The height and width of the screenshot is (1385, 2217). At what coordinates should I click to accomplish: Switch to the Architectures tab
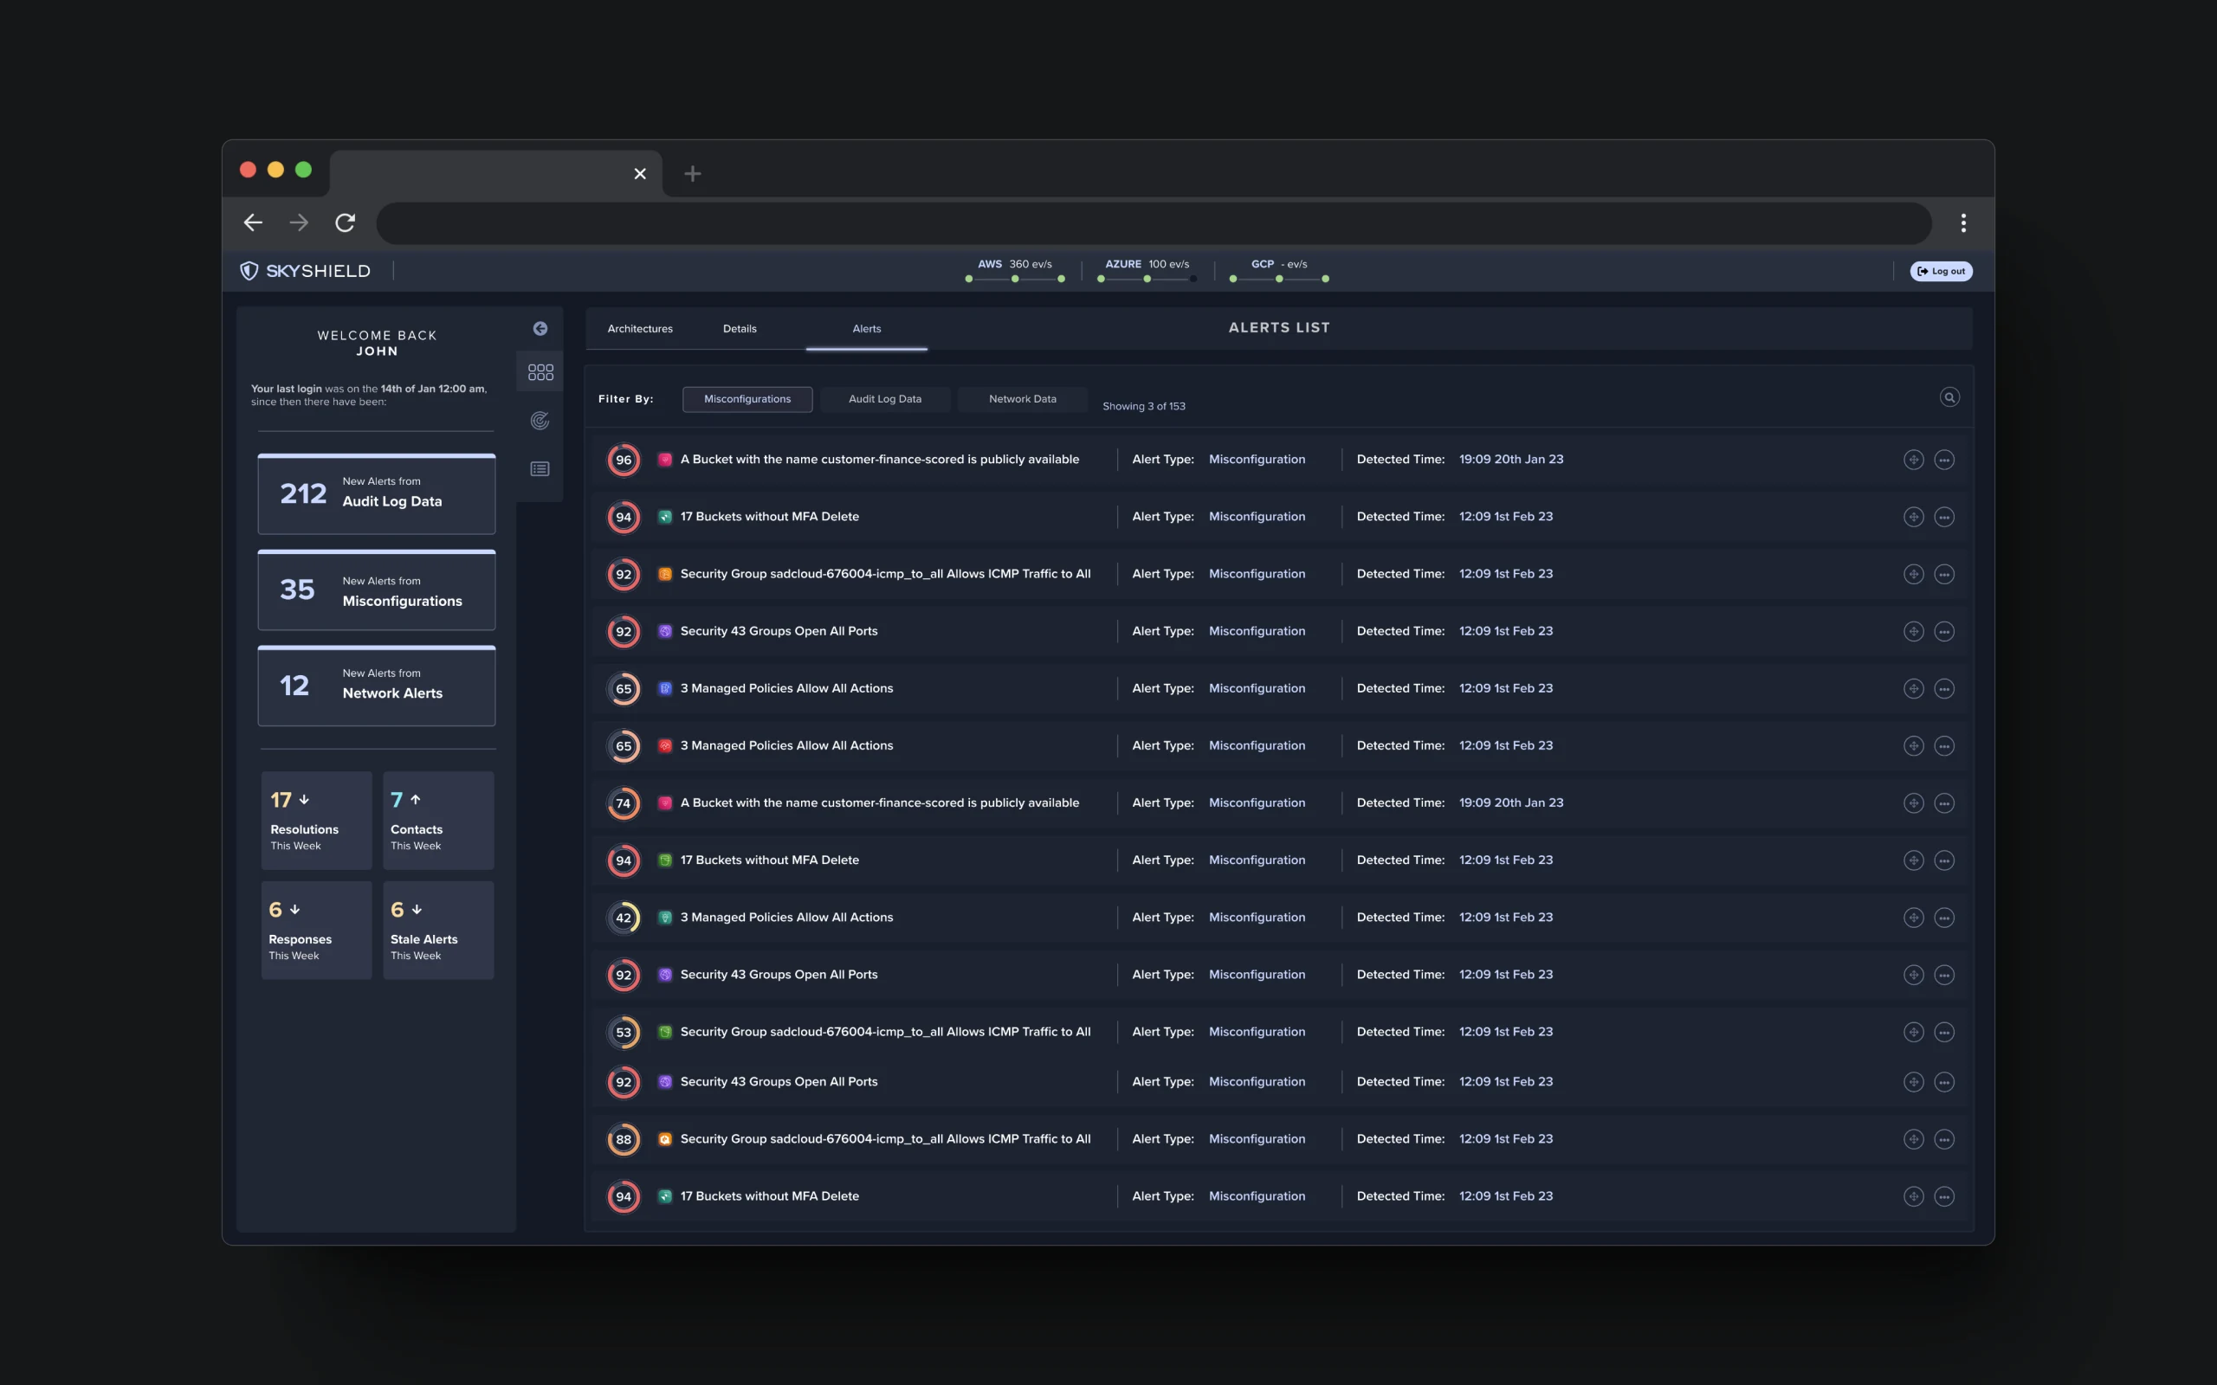639,329
